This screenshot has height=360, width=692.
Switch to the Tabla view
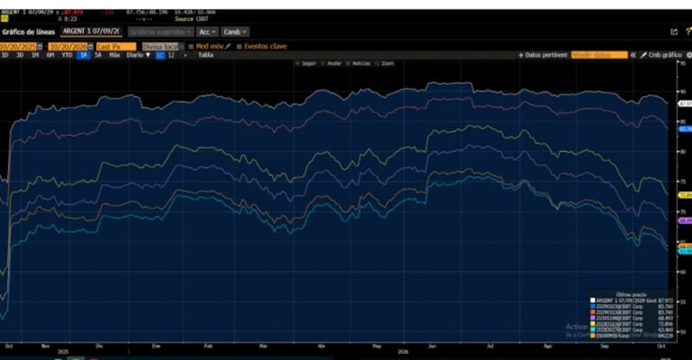(206, 55)
